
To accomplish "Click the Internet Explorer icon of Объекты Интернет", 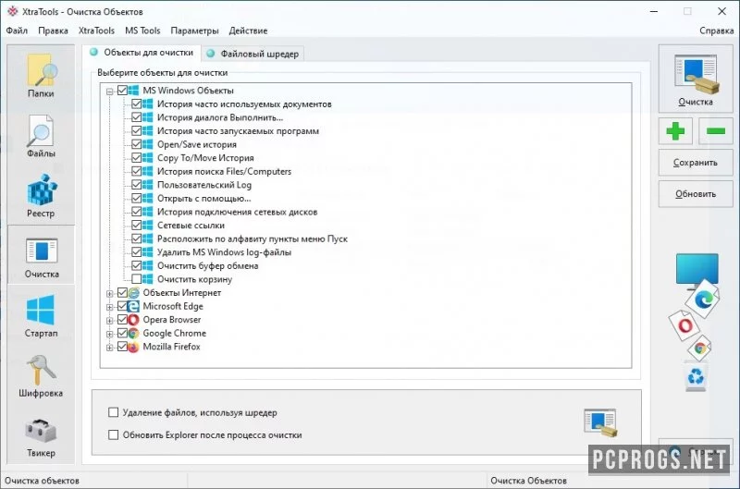I will tap(133, 293).
